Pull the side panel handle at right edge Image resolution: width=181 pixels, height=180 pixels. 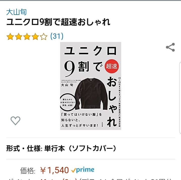coord(180,98)
